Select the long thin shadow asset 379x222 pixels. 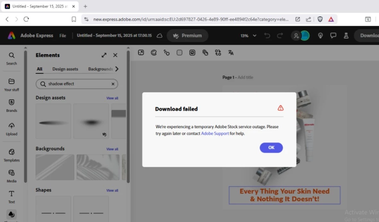tap(53, 121)
